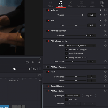This screenshot has width=108, height=108.
Task: Open the Mode dropdown Allow wider dynamics
Action: [x=80, y=46]
